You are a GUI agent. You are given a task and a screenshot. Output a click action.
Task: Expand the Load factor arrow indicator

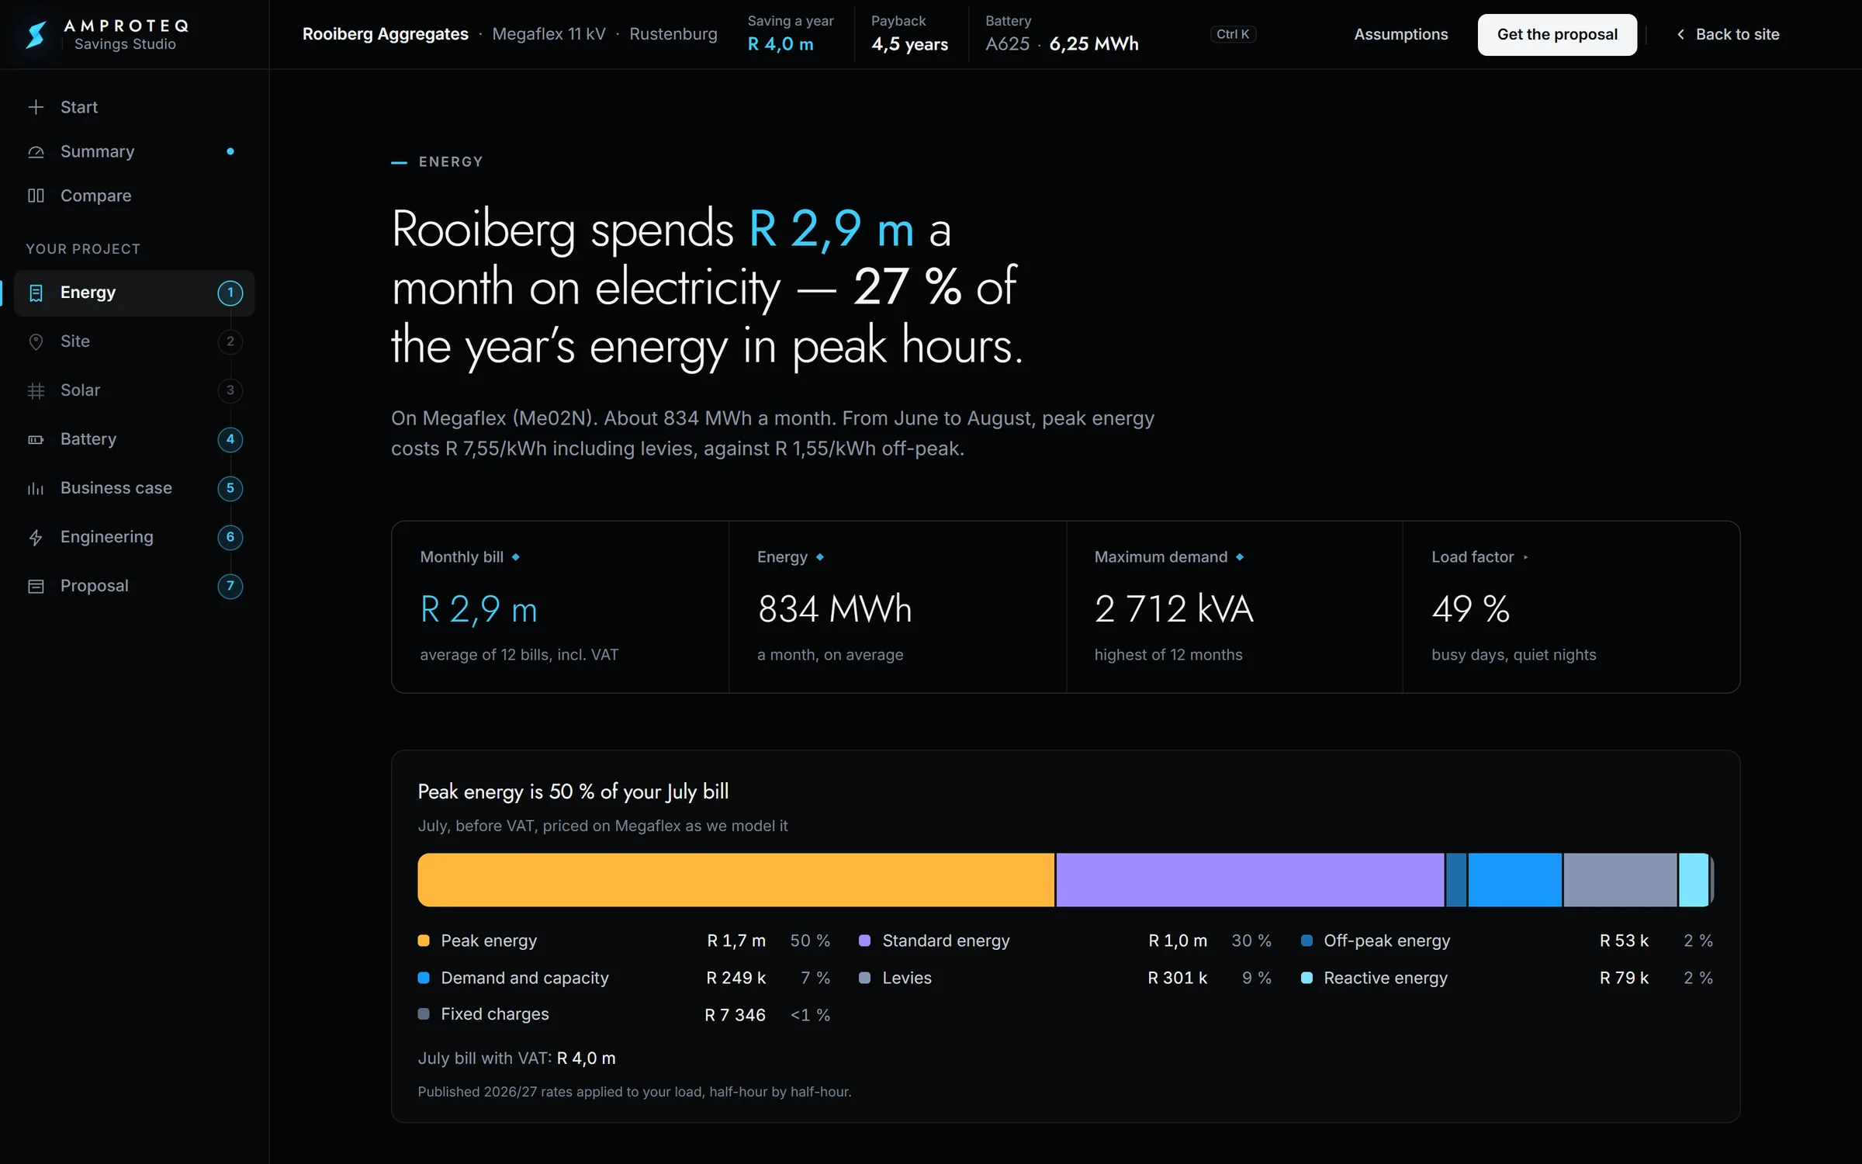[x=1526, y=557]
